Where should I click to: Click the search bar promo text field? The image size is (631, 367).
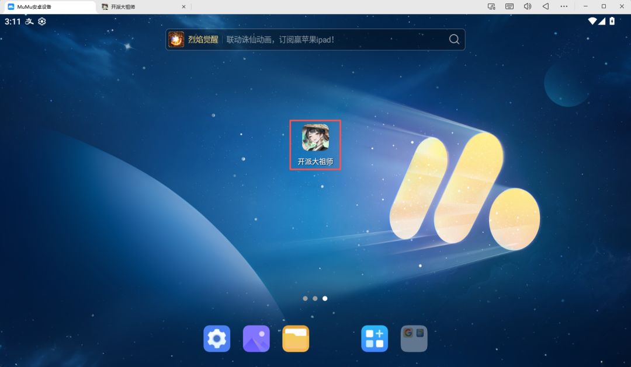315,40
